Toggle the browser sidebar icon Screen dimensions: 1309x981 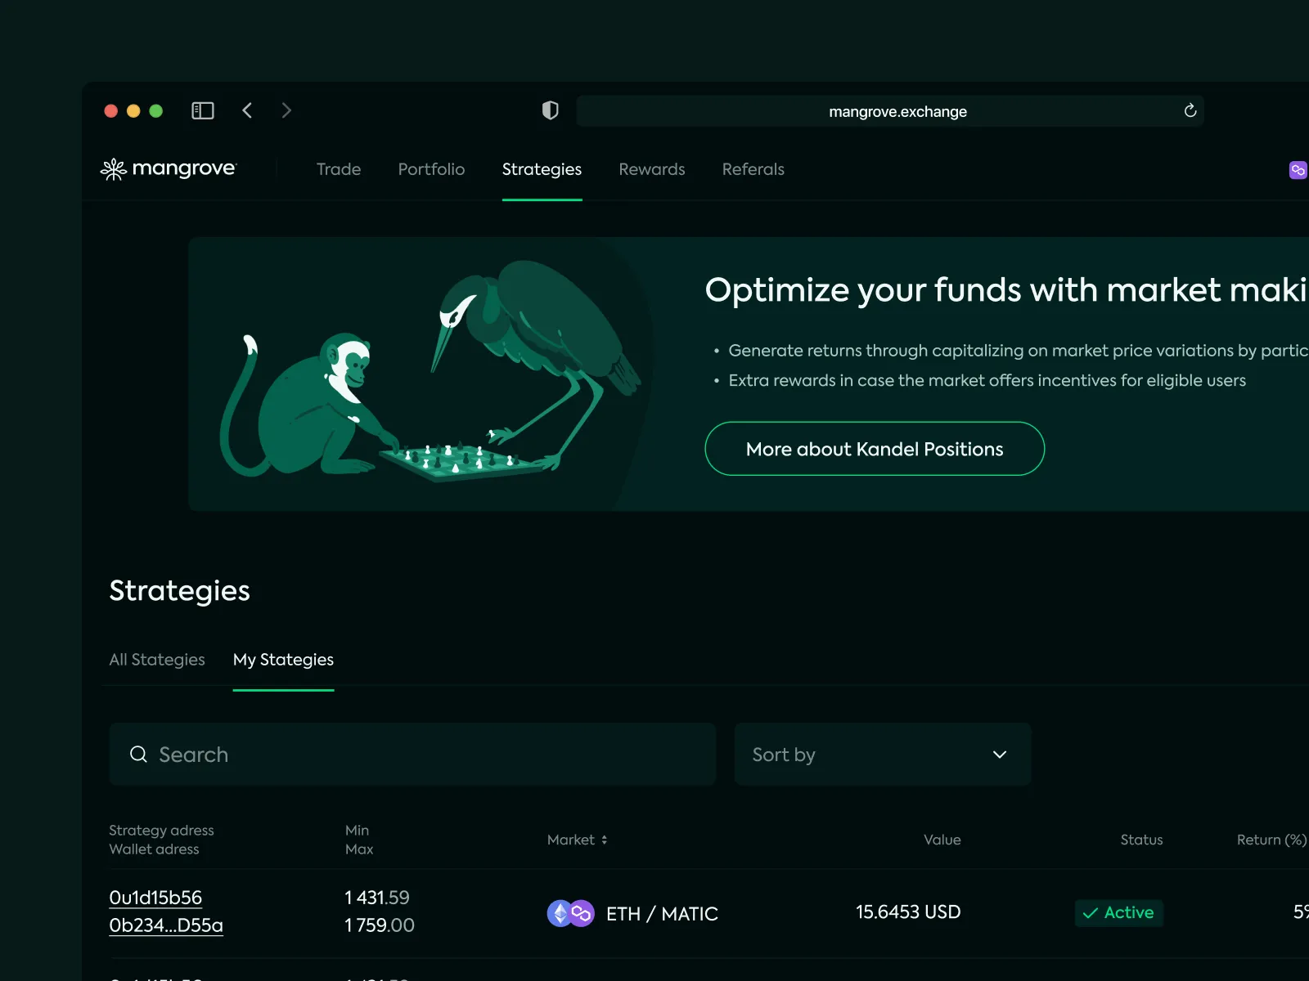202,110
